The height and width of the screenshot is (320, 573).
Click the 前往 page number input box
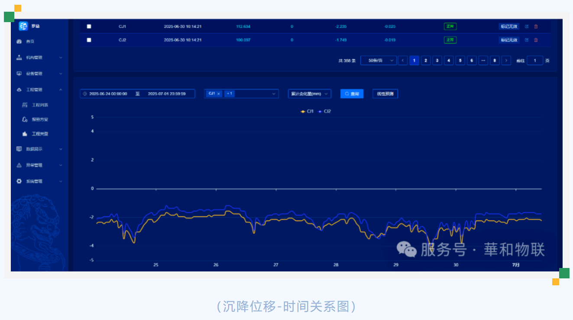coord(535,61)
